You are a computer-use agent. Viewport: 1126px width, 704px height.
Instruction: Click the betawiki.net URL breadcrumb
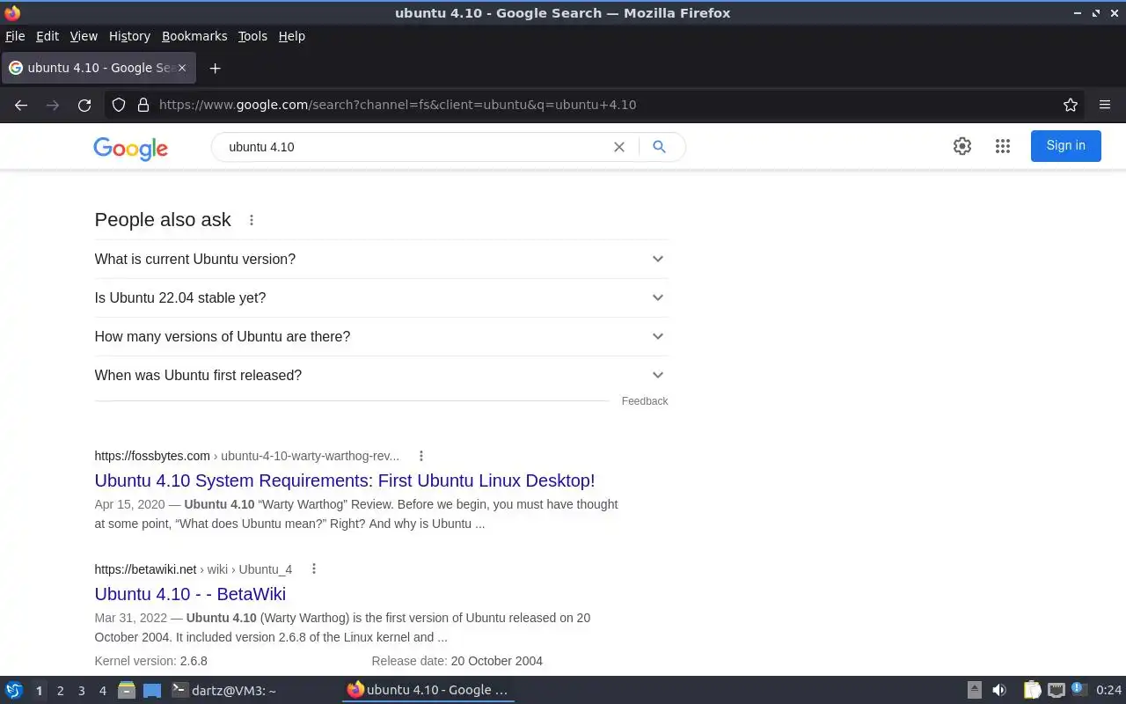click(194, 569)
